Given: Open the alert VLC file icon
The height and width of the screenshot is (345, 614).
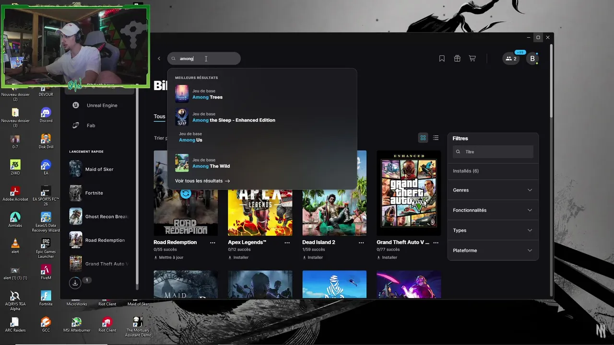Looking at the screenshot, I should point(15,246).
